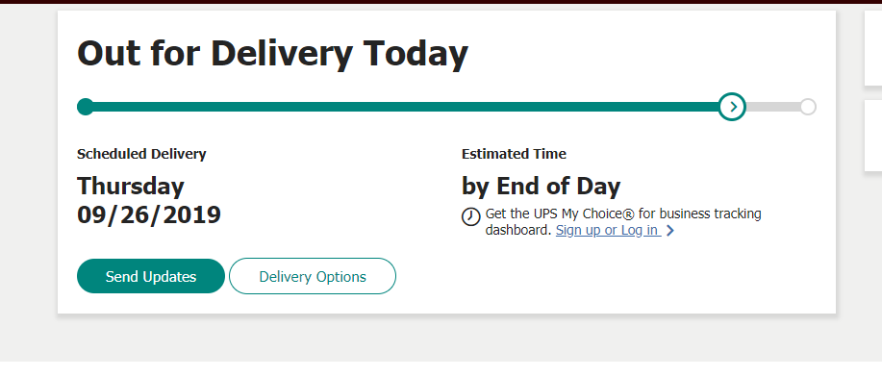Follow the Sign up or Log in link
The image size is (882, 377).
coord(608,230)
